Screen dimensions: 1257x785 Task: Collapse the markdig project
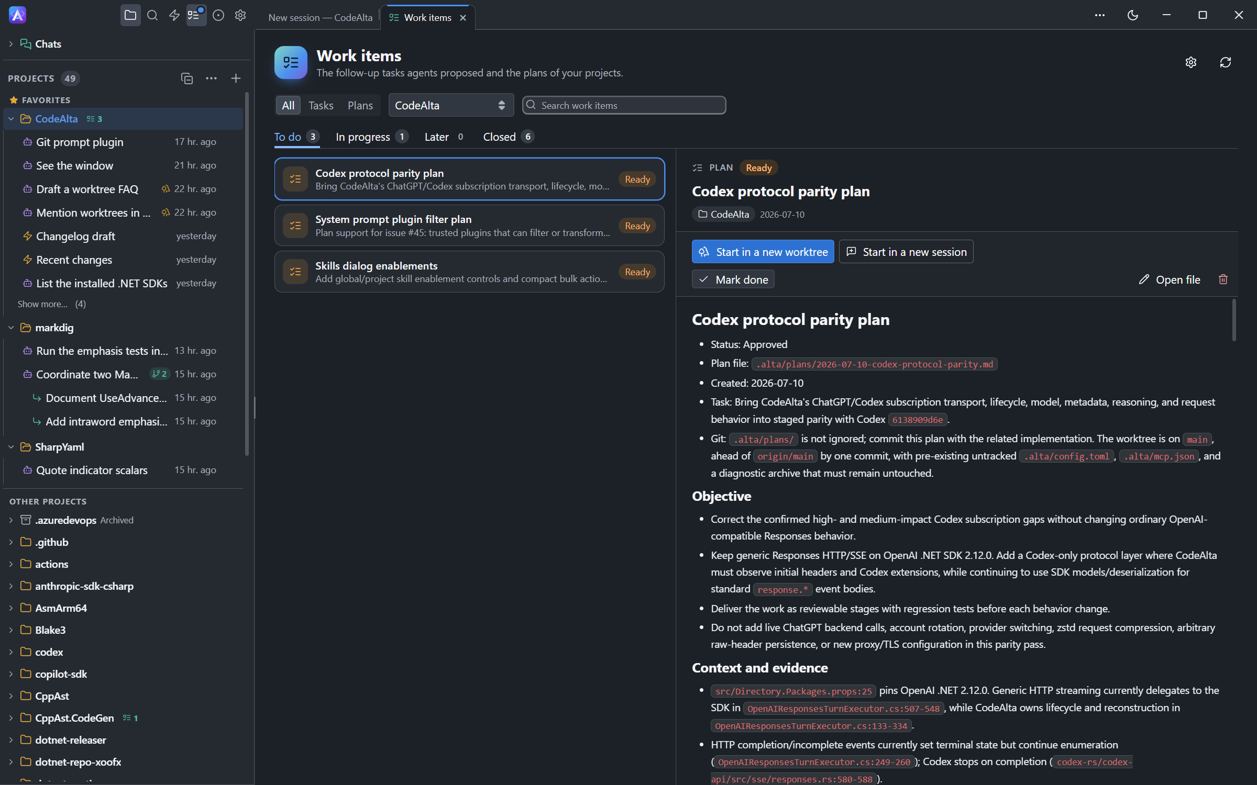coord(11,328)
